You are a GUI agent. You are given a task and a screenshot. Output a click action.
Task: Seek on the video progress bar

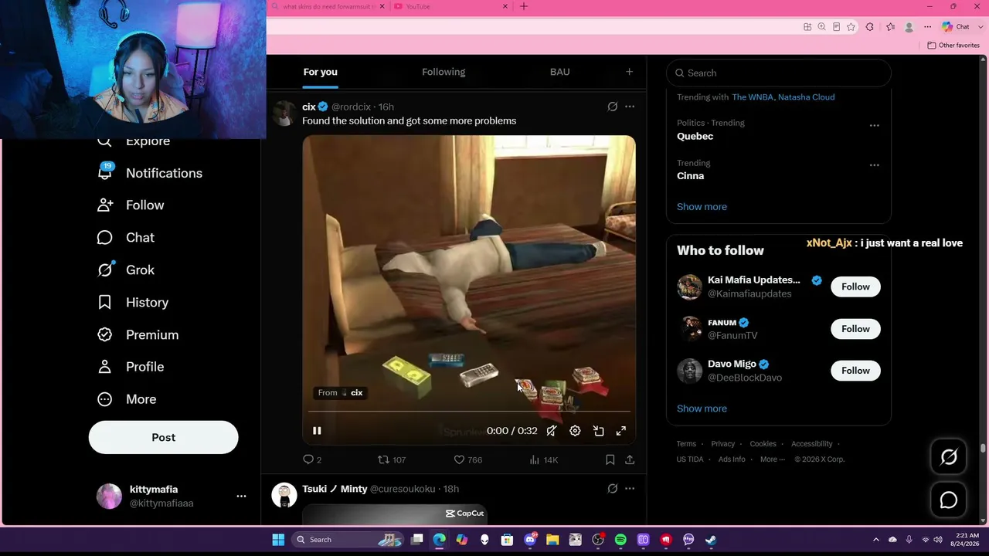tap(469, 412)
